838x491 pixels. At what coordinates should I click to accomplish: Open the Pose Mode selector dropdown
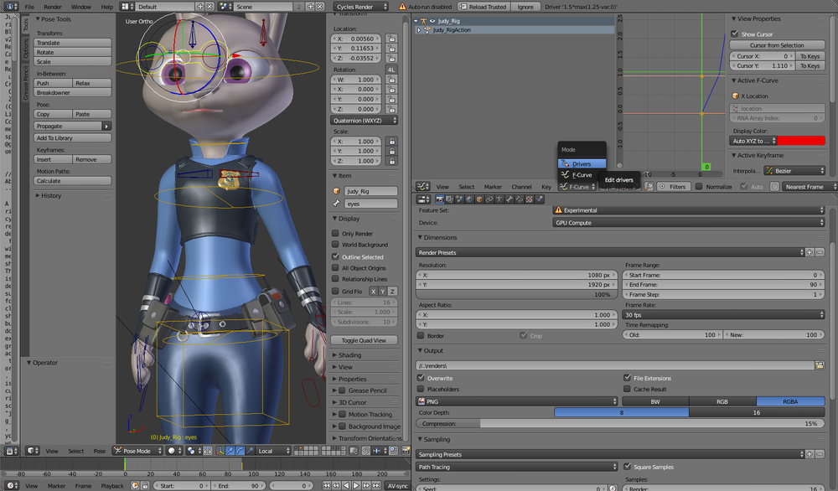[x=137, y=451]
